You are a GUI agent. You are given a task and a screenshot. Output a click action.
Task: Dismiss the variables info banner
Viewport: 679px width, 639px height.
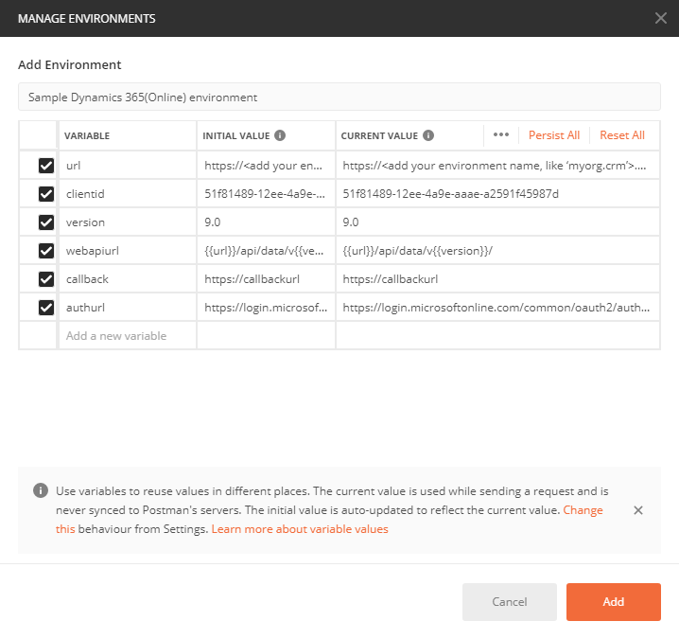point(637,510)
